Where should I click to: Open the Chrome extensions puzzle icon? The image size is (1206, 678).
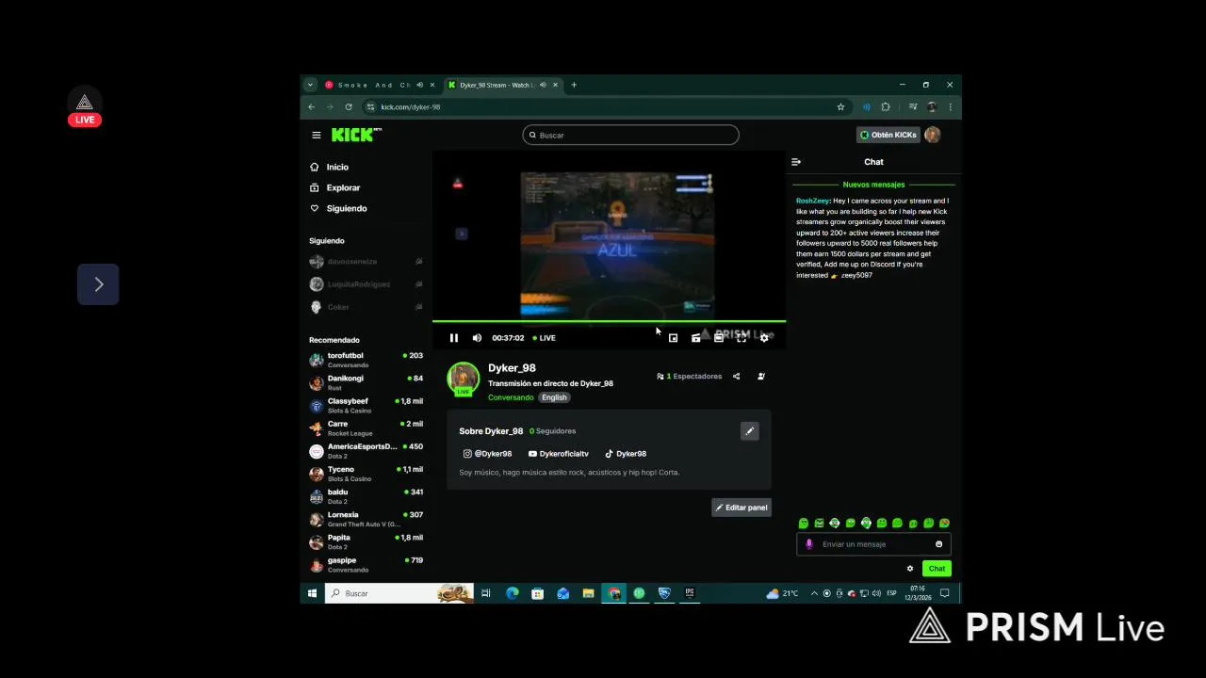pos(886,107)
